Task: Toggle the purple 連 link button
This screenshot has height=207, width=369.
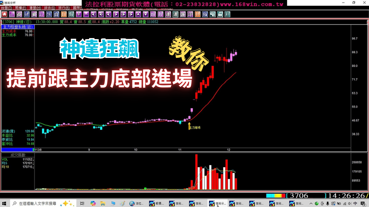Action: (168, 14)
